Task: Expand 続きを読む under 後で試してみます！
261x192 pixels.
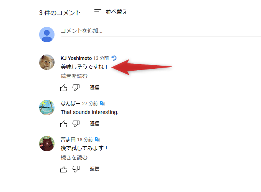Action: (x=74, y=157)
